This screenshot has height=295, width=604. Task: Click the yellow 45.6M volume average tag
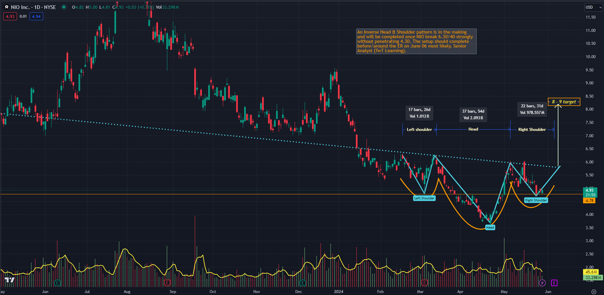(x=590, y=271)
